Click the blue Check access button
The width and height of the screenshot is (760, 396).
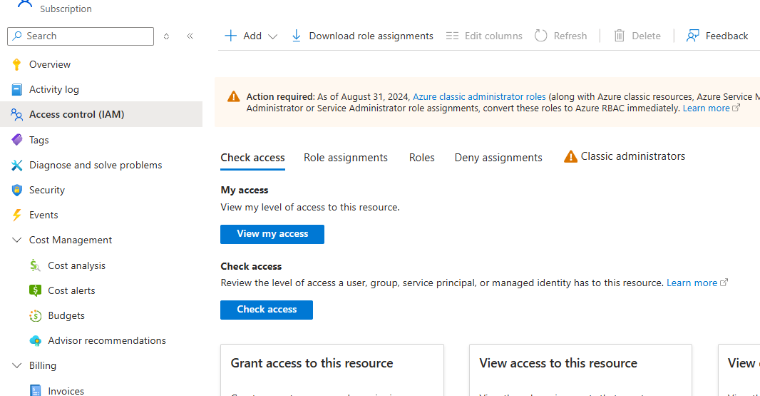point(267,310)
